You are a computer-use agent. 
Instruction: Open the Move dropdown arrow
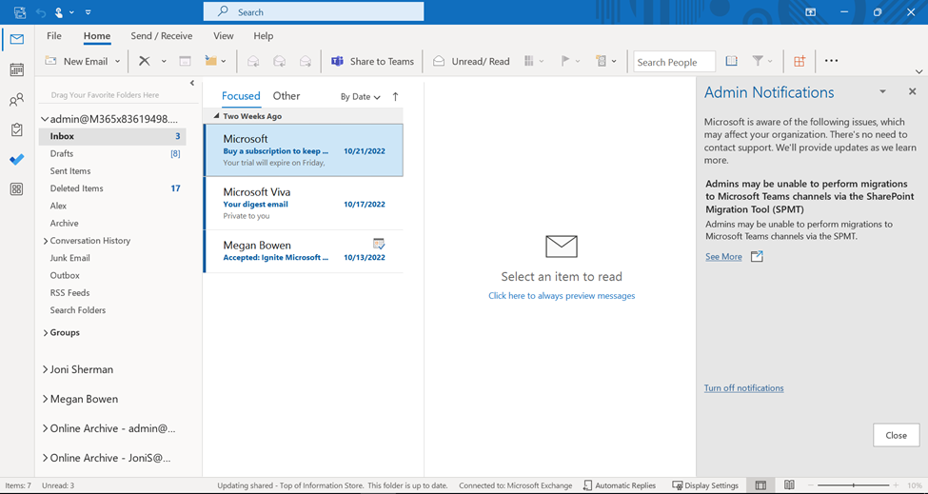tap(224, 62)
